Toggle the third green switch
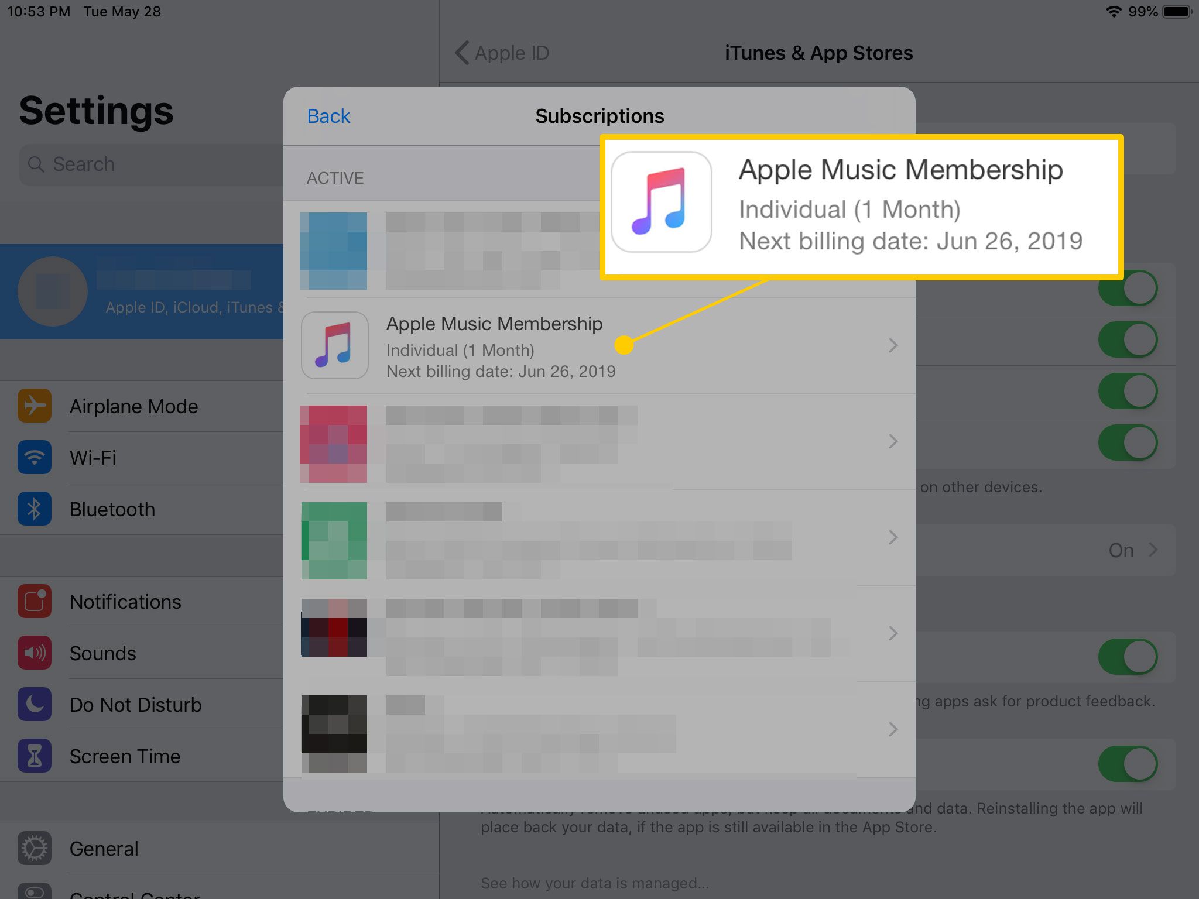This screenshot has width=1199, height=899. click(1128, 391)
